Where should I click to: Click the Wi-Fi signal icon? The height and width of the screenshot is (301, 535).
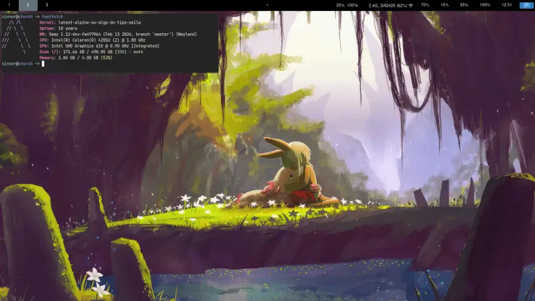pos(411,5)
